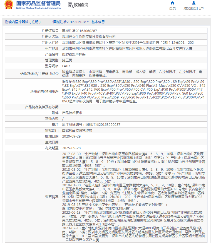Click the document icon before 境内医疗器械

(x=7, y=22)
